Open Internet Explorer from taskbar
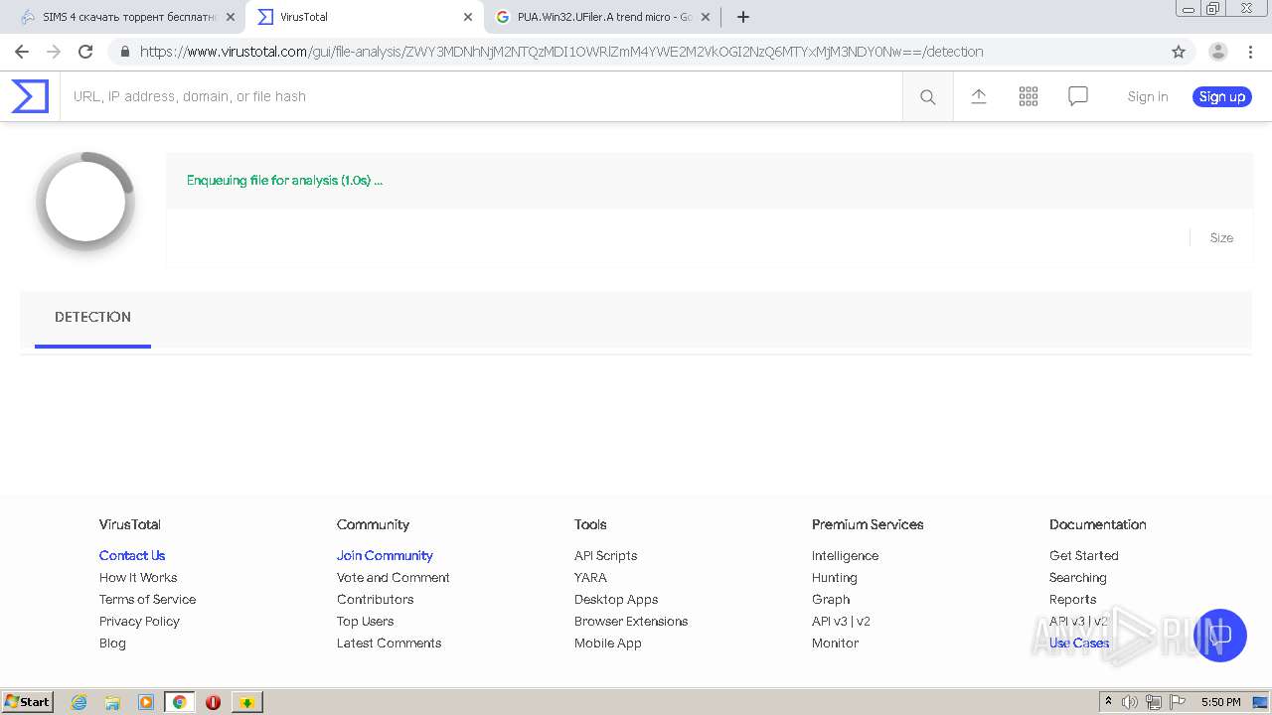Image resolution: width=1272 pixels, height=715 pixels. tap(79, 702)
